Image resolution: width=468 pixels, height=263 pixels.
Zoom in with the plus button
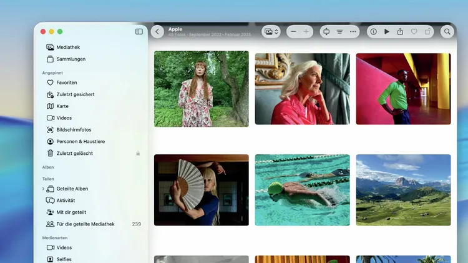click(x=306, y=31)
